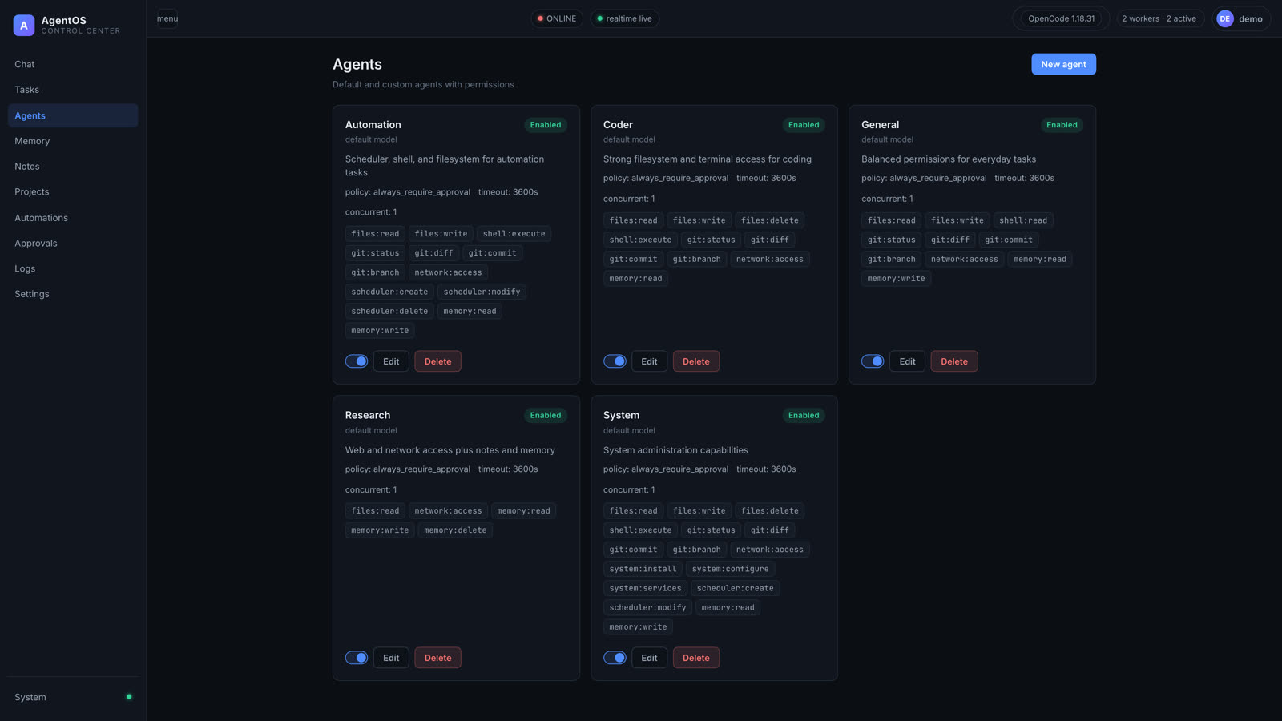Click the OpenCode 1.18.31 version badge
Screen dimensions: 1282x721
click(x=1061, y=18)
